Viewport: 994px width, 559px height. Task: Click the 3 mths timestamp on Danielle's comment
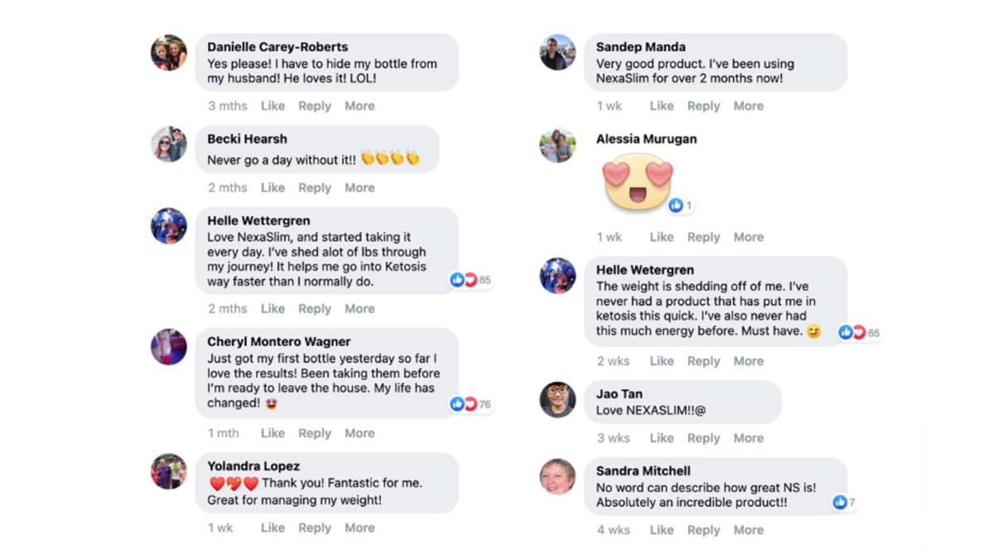coord(227,106)
